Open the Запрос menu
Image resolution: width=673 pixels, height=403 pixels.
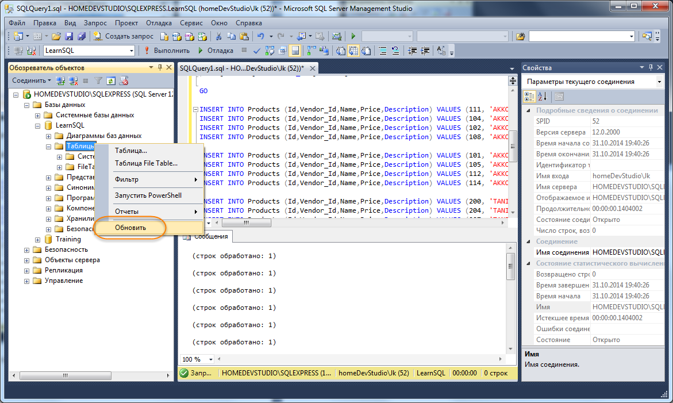click(x=95, y=23)
